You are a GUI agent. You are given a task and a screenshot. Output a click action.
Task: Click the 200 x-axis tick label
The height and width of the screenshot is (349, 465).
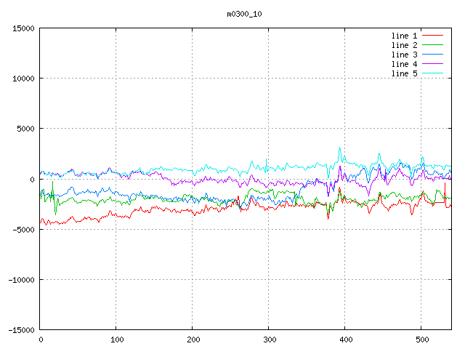pyautogui.click(x=193, y=340)
